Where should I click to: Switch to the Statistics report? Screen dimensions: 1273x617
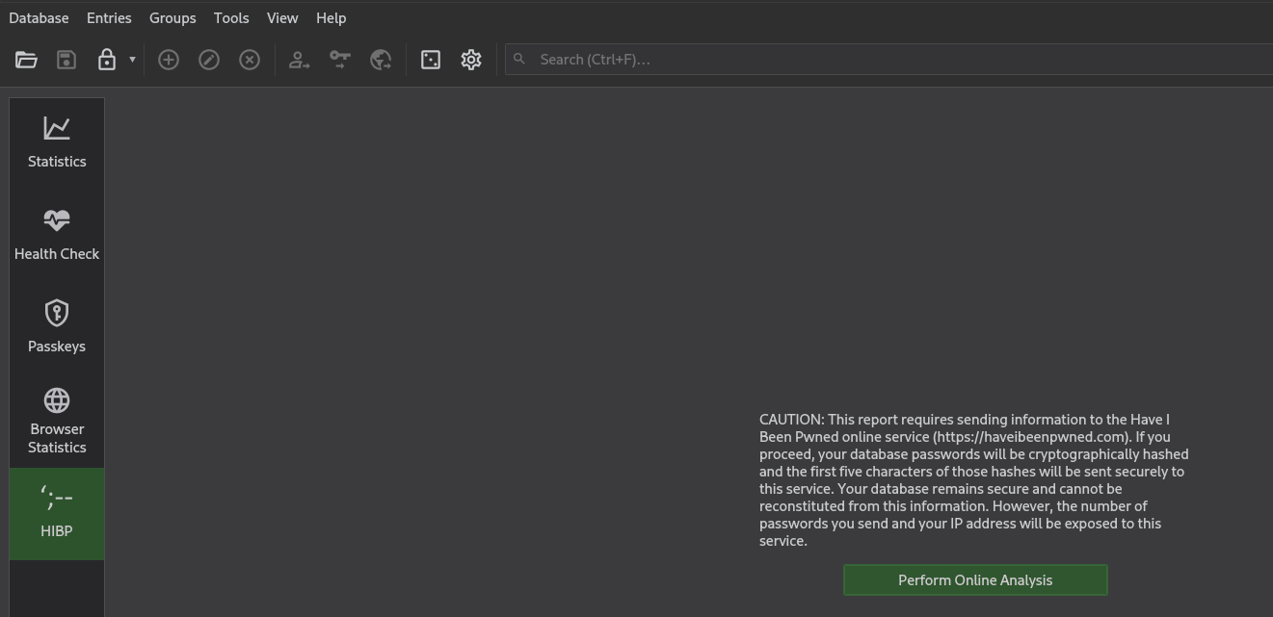[x=57, y=143]
